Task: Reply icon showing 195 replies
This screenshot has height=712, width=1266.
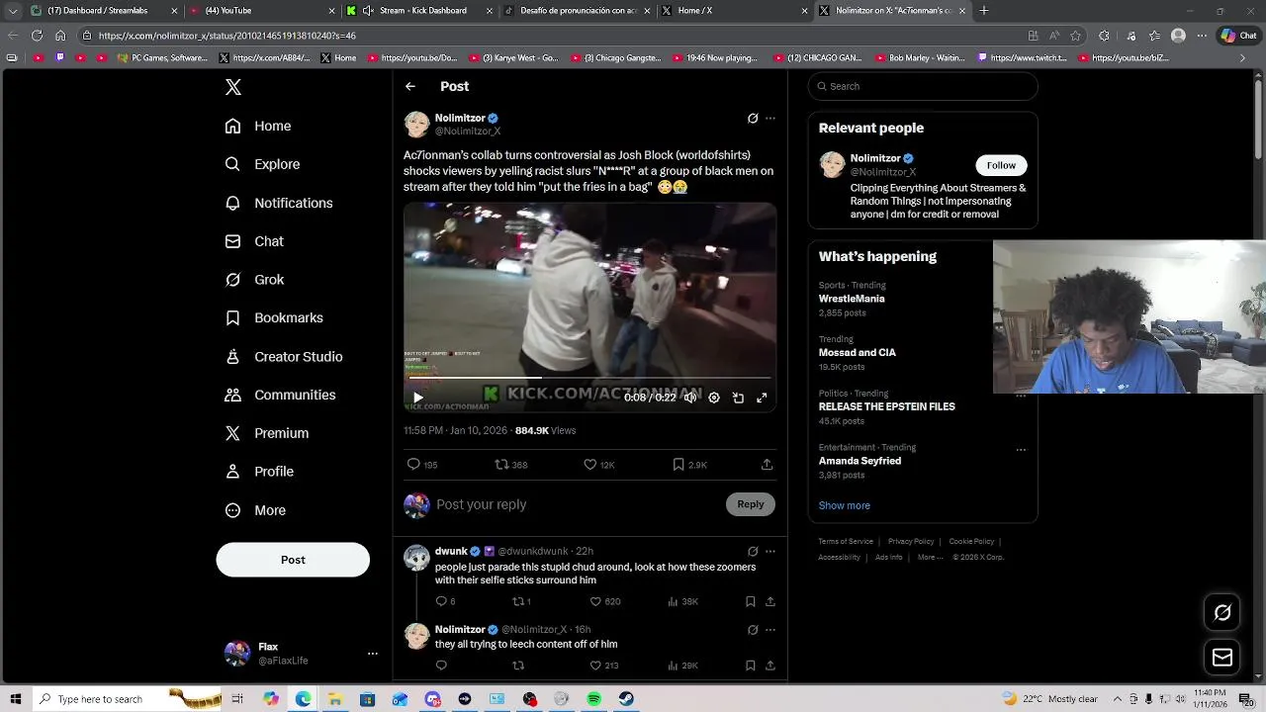Action: (x=422, y=465)
